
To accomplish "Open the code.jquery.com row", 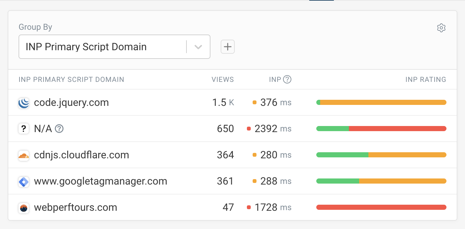I will [x=232, y=102].
